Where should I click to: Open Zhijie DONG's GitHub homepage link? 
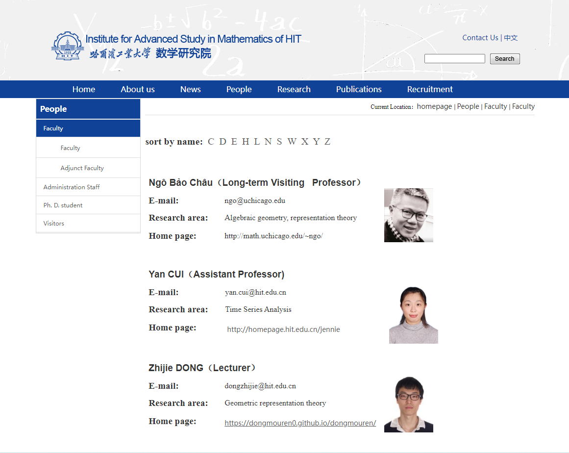pos(300,423)
